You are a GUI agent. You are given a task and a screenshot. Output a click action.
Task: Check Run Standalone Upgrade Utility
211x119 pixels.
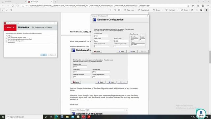coord(7,37)
